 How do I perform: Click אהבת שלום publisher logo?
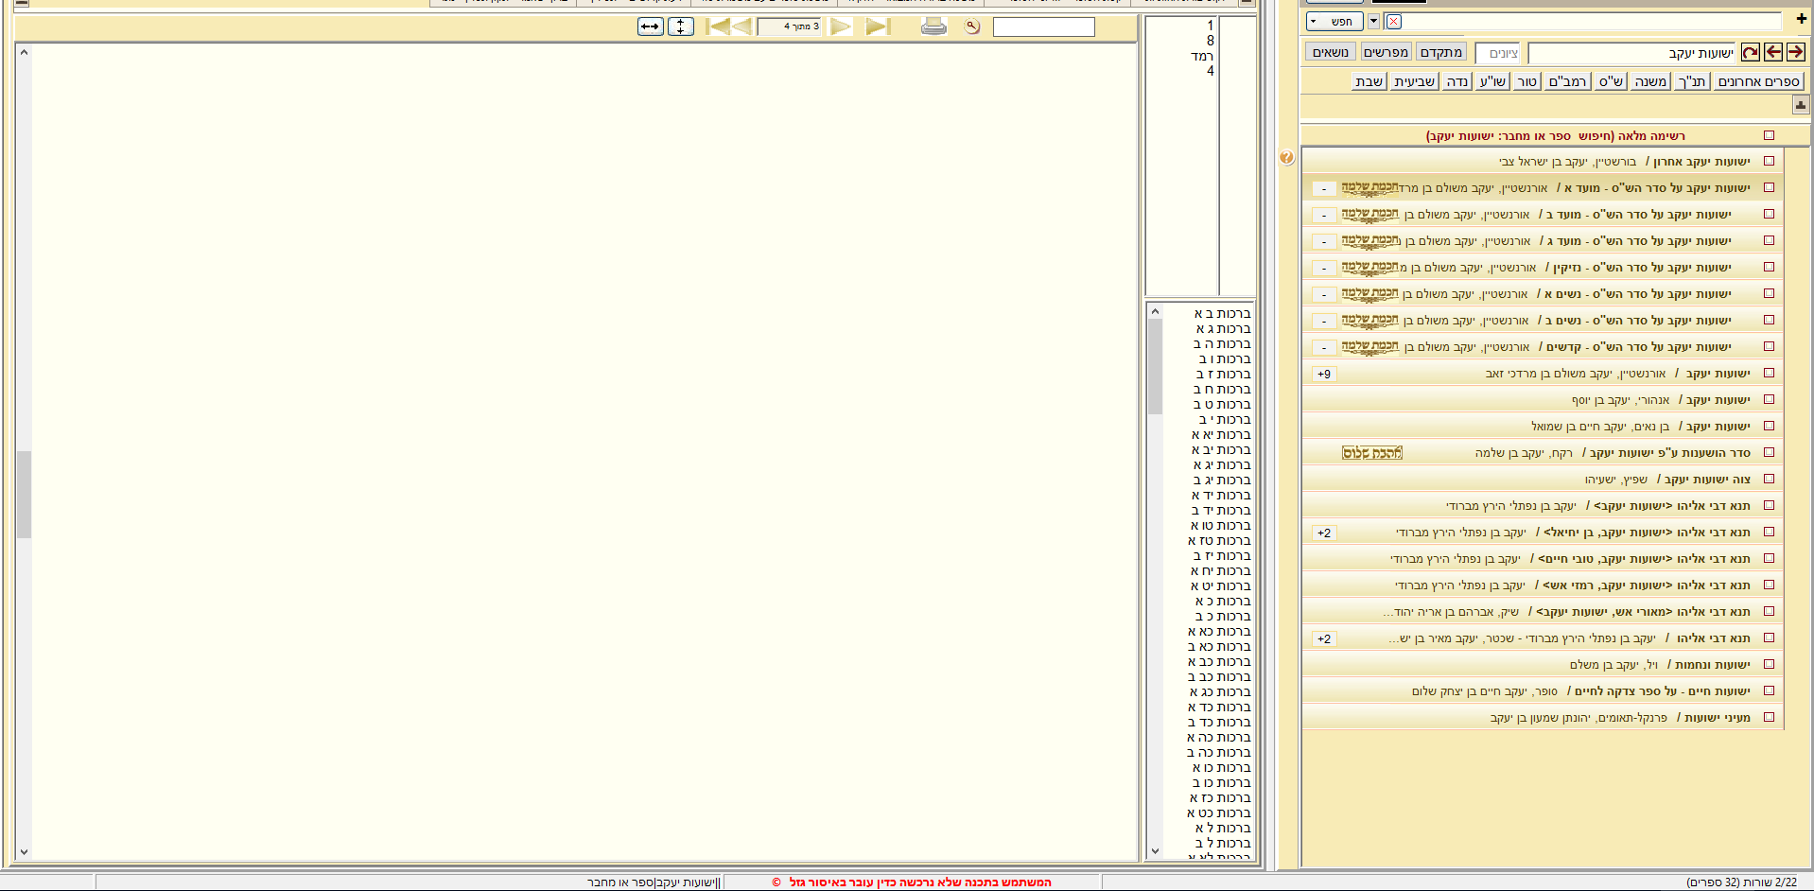click(x=1372, y=453)
